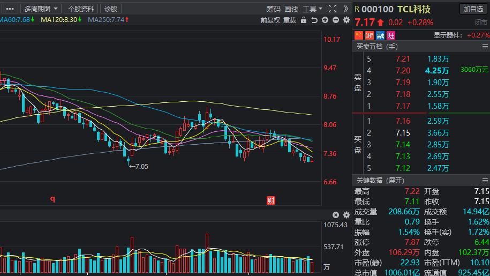The width and height of the screenshot is (490, 276).
Task: Select sell level 1 price 7.17
Action: pos(403,106)
